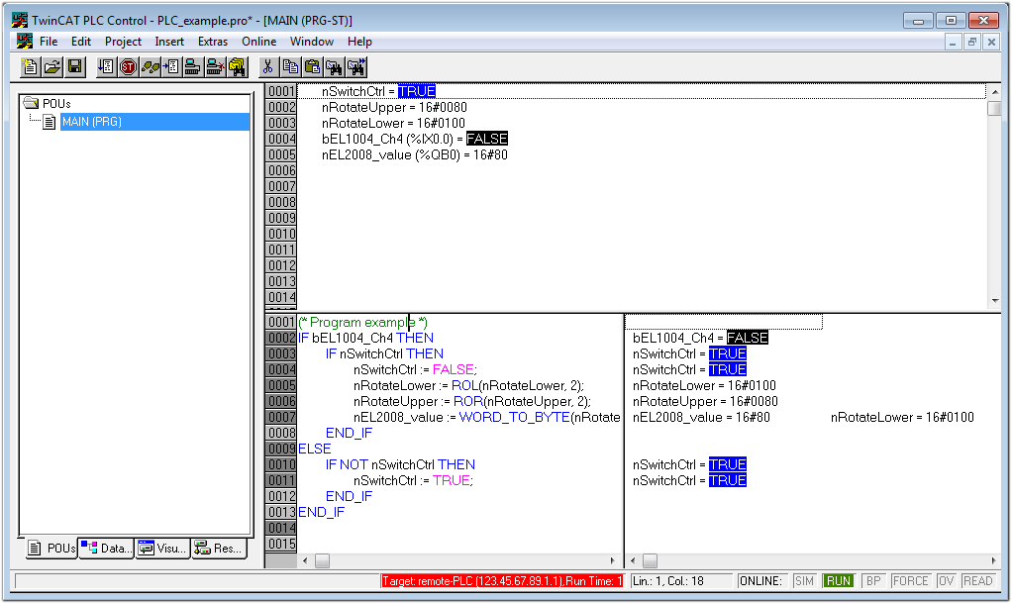Click the Open project folder icon
1012x603 pixels.
point(52,66)
